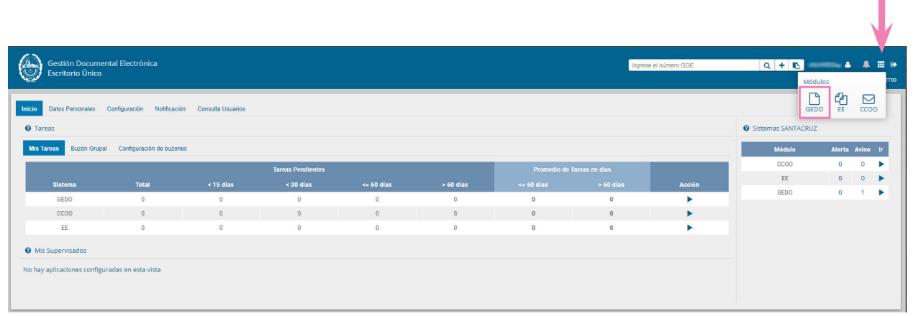Screen dimensions: 916x316
Task: Switch to the Datos Personales tab
Action: [x=71, y=109]
